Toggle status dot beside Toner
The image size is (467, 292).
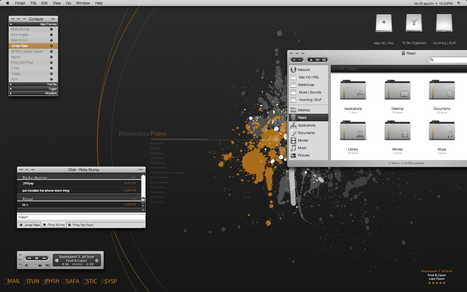coord(51,68)
